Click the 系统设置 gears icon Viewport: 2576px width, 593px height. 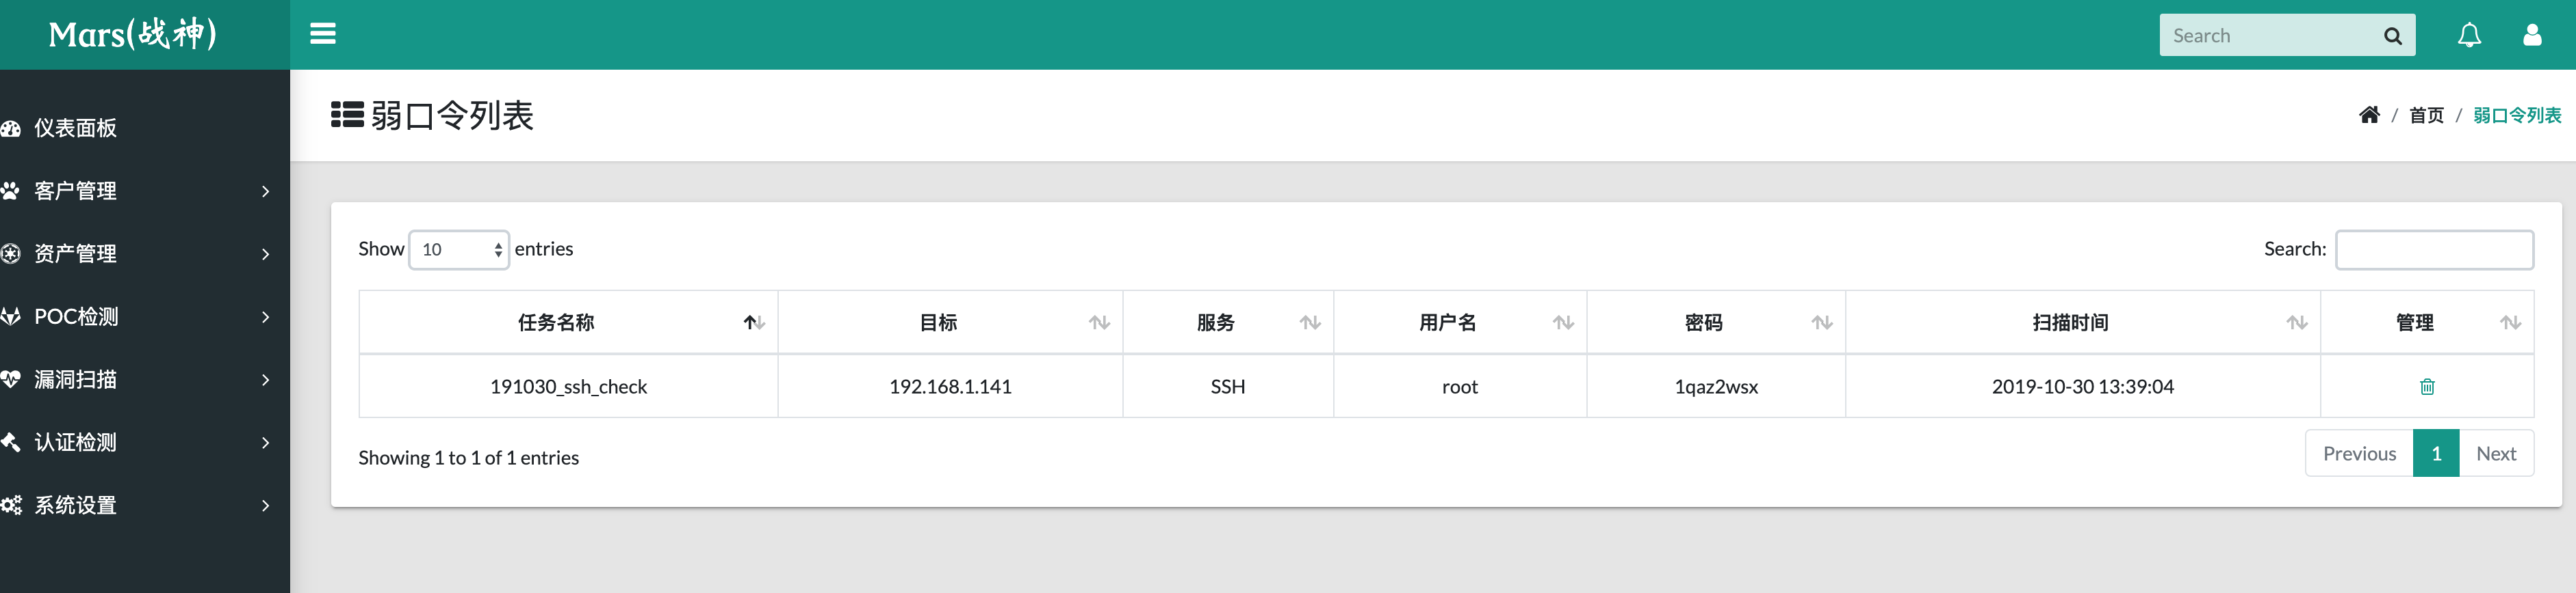11,505
